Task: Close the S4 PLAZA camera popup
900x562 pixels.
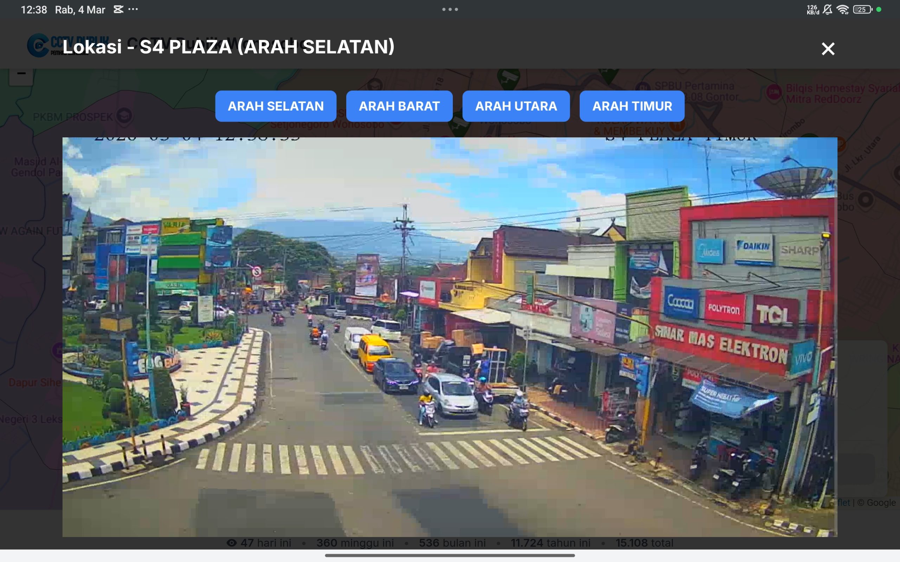Action: [828, 49]
